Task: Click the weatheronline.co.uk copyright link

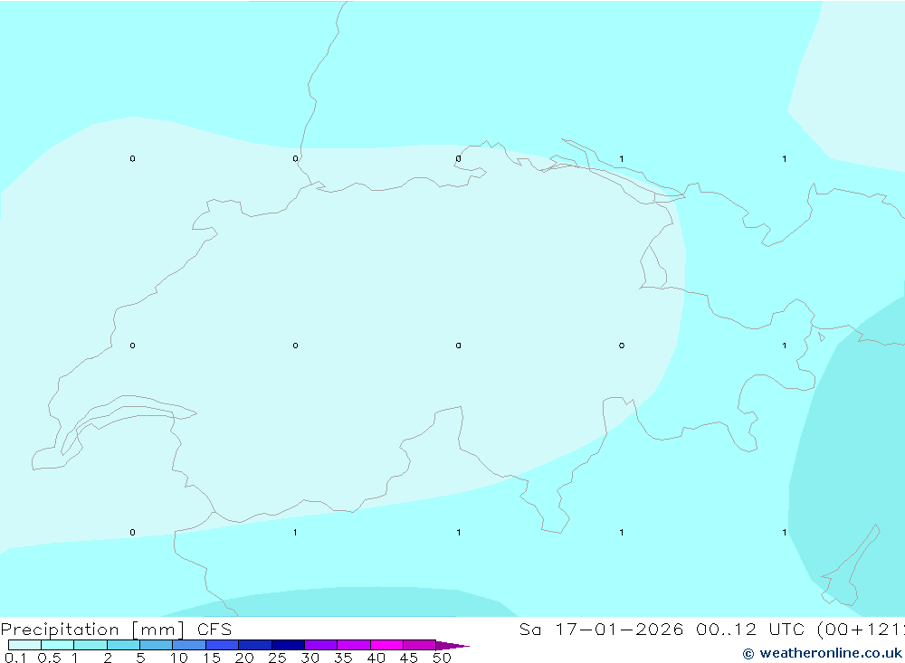Action: [x=822, y=653]
